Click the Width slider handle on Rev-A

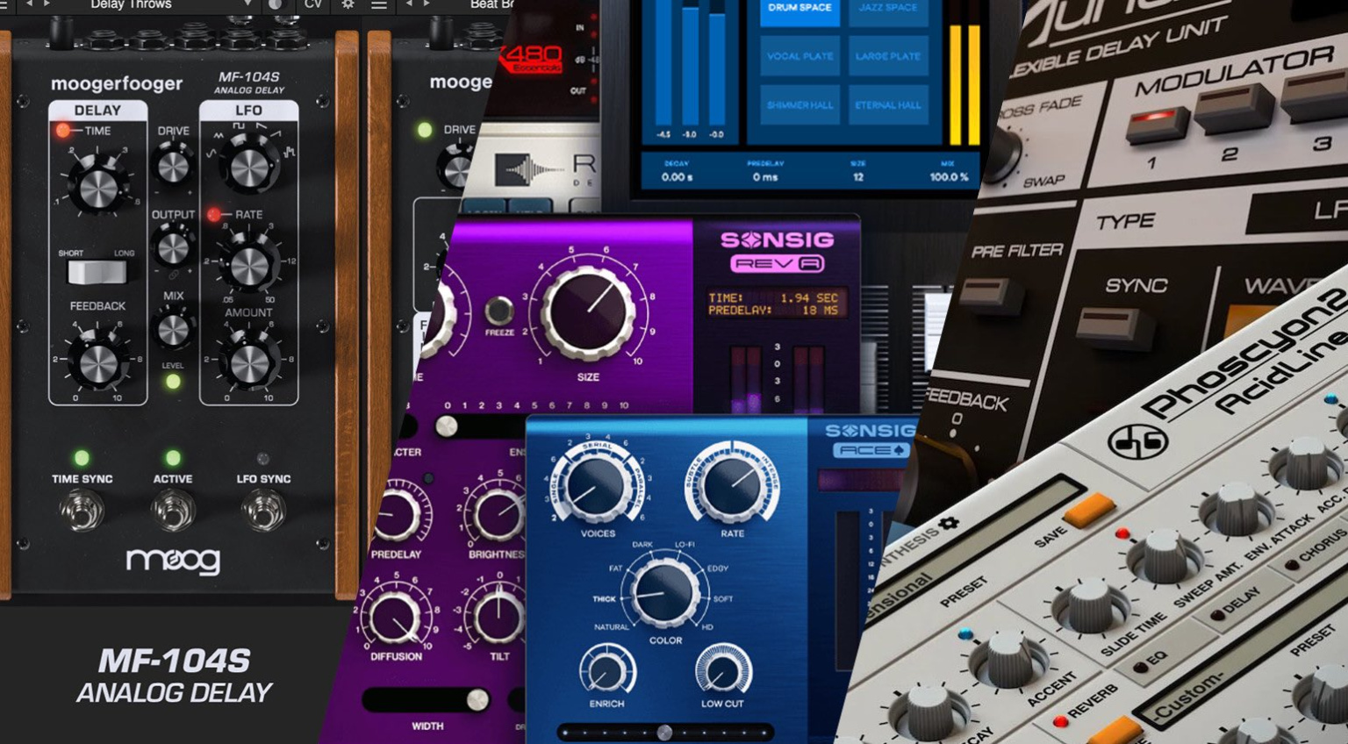click(477, 699)
